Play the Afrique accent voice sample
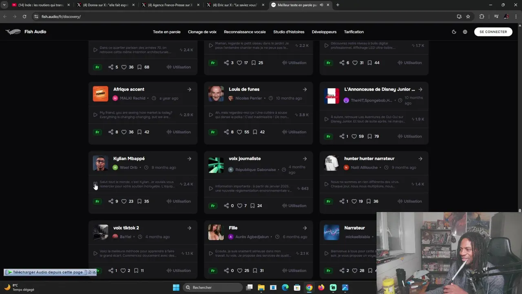Viewport: 522px width, 294px height. pyautogui.click(x=95, y=115)
